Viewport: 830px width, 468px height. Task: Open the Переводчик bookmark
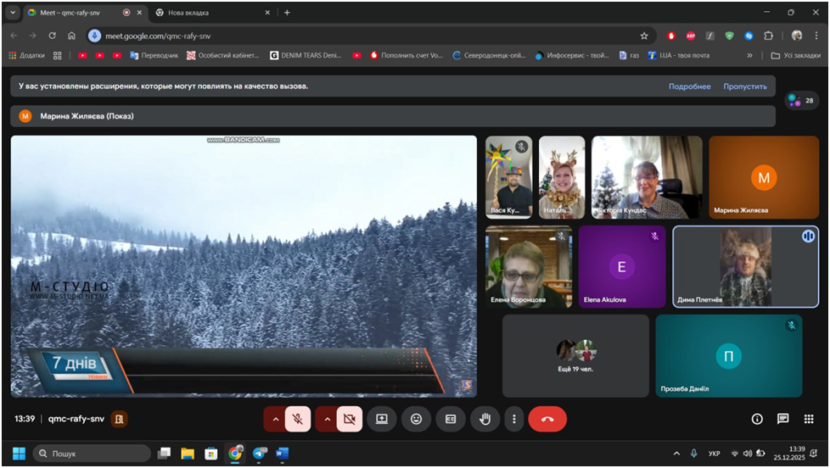154,55
